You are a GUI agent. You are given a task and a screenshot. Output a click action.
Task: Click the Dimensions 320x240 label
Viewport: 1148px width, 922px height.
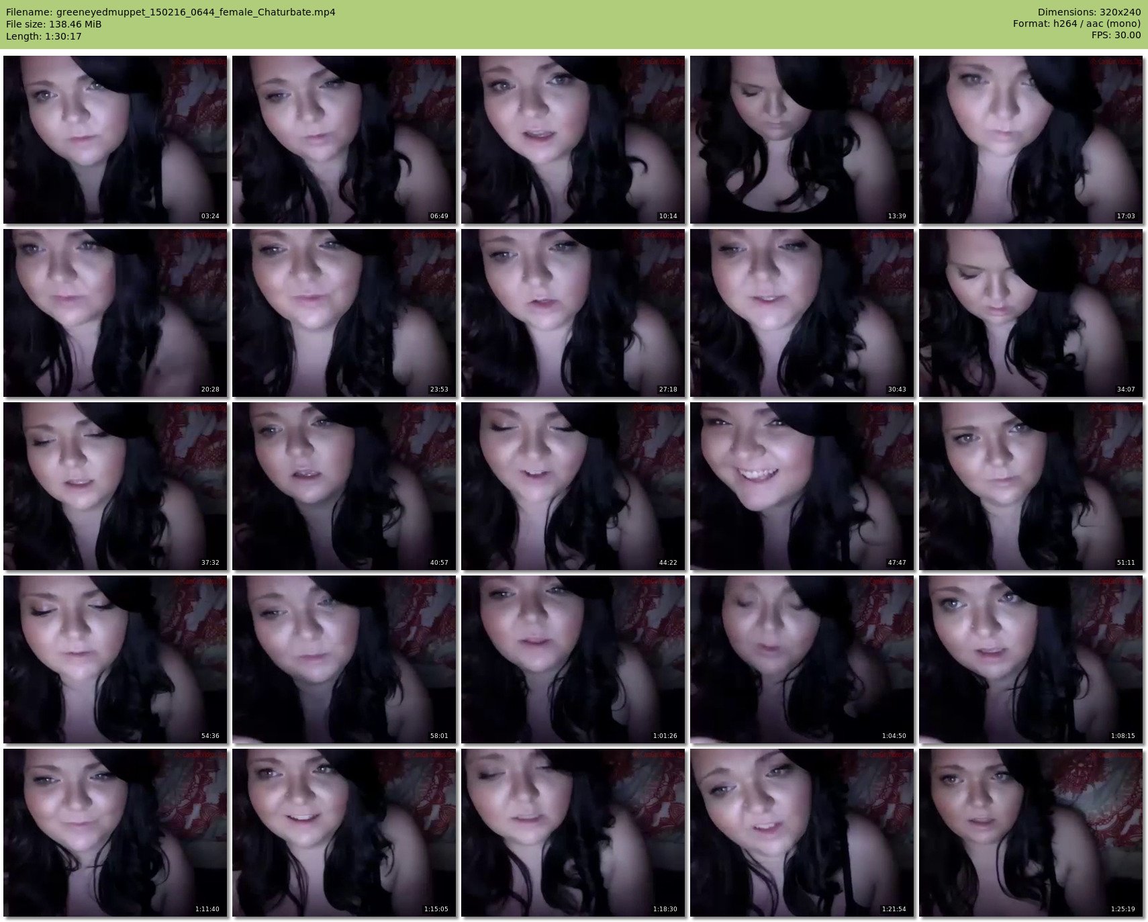(1089, 12)
